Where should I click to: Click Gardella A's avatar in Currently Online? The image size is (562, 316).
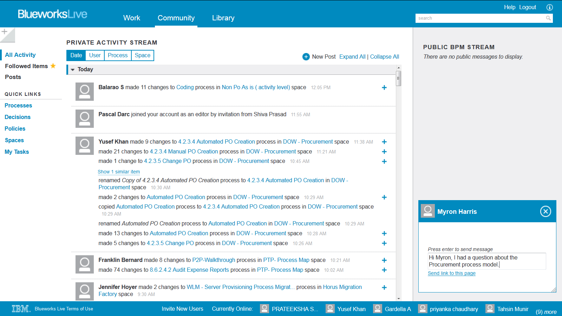pos(378,309)
